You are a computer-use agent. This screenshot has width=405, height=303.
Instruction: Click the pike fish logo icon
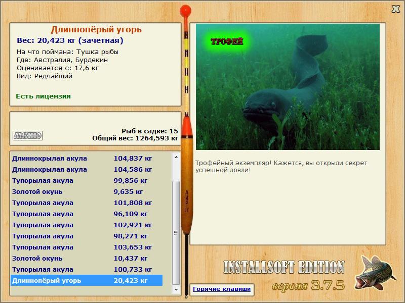[x=375, y=273]
